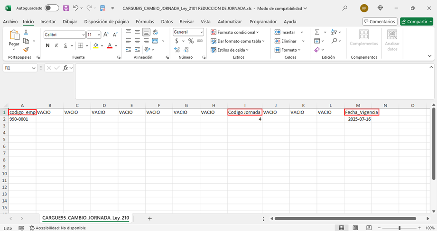Toggle italic formatting K button
Screen dimensions: 437x231
click(56, 45)
